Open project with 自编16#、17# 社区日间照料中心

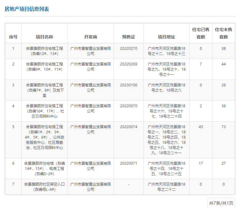44,111
